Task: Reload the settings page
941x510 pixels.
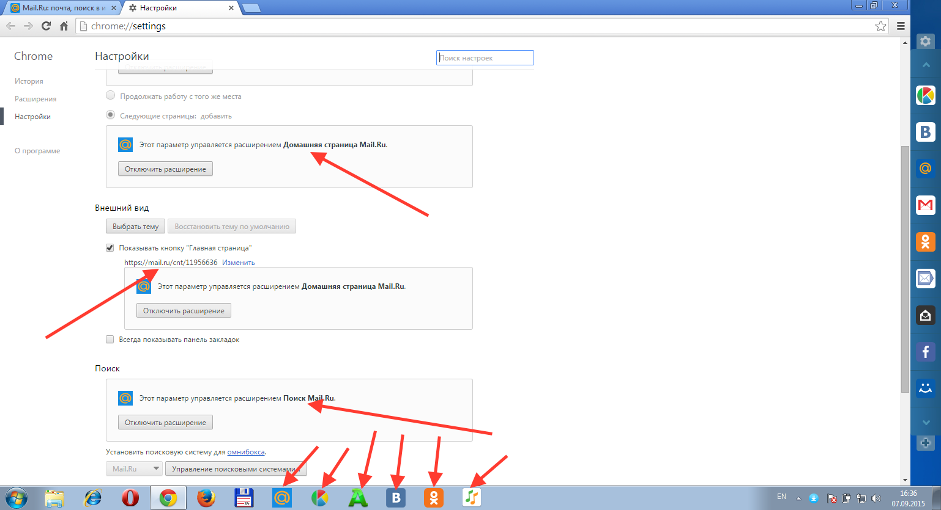Action: (46, 26)
